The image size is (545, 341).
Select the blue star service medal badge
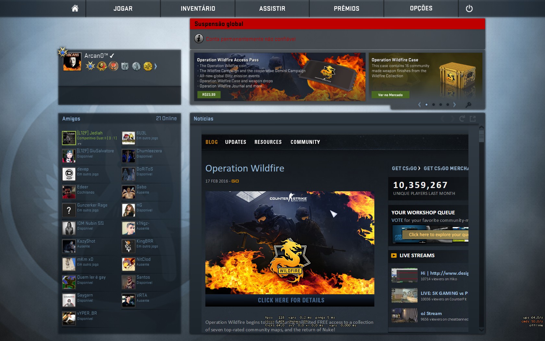click(90, 66)
